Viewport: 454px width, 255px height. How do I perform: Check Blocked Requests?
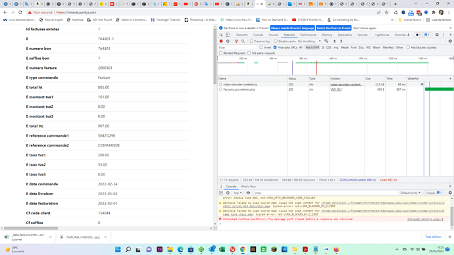[220, 53]
